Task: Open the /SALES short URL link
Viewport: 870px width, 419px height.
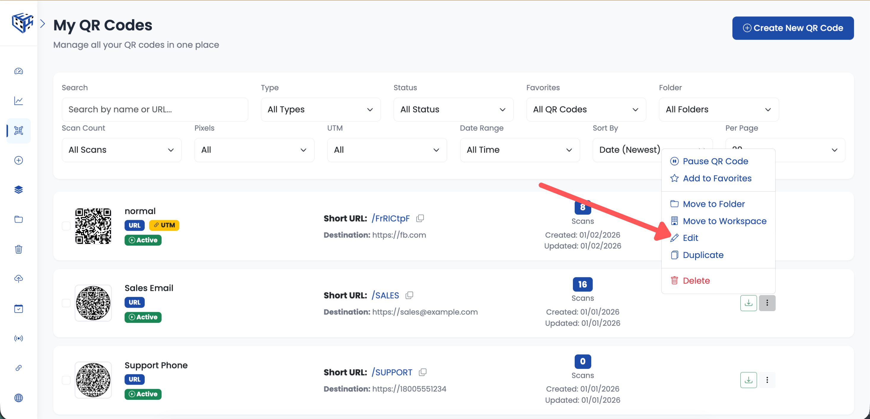Action: (x=385, y=295)
